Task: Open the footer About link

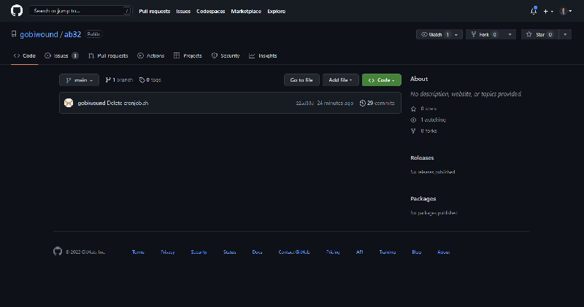Action: coord(444,252)
